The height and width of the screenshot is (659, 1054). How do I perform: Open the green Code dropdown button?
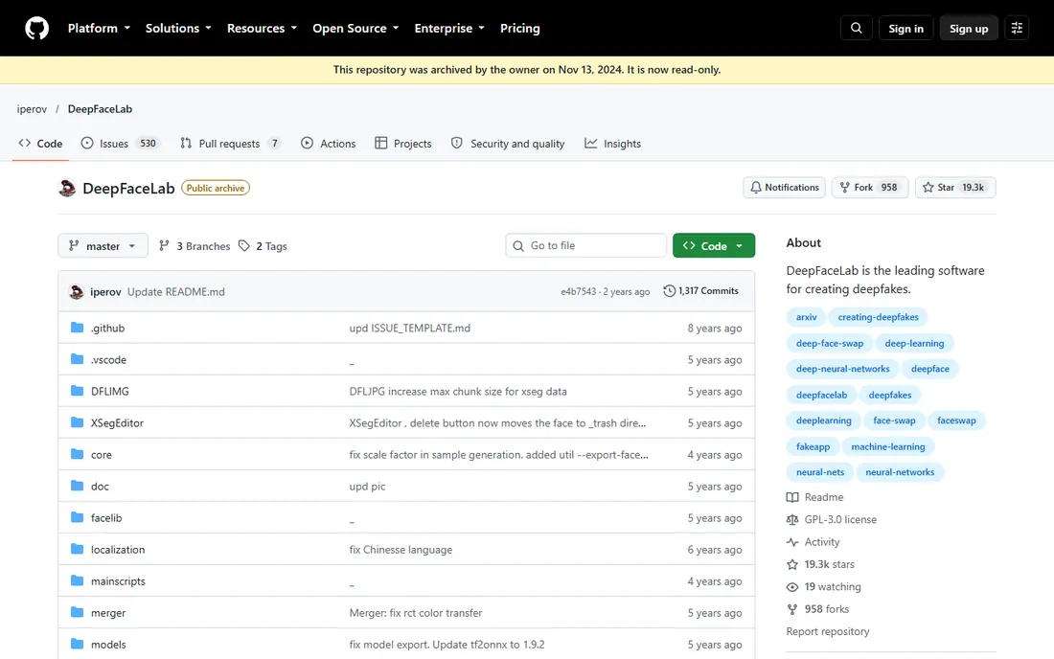coord(713,246)
